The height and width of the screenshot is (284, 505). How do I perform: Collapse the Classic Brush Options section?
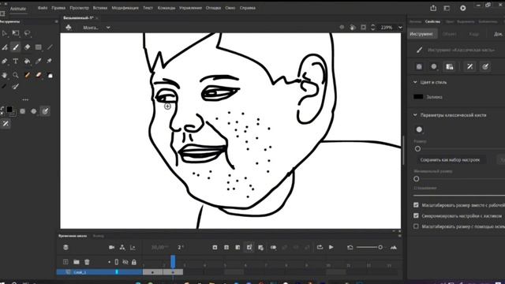point(415,115)
